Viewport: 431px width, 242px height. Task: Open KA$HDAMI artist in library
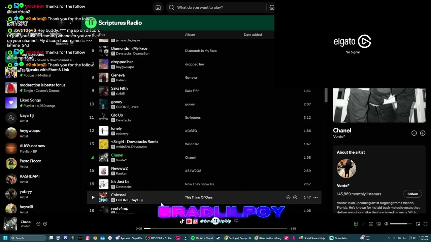(x=40, y=179)
